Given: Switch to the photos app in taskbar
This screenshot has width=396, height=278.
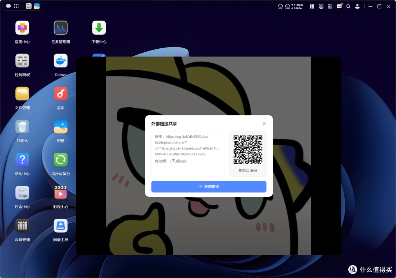Looking at the screenshot, I should point(37,6).
